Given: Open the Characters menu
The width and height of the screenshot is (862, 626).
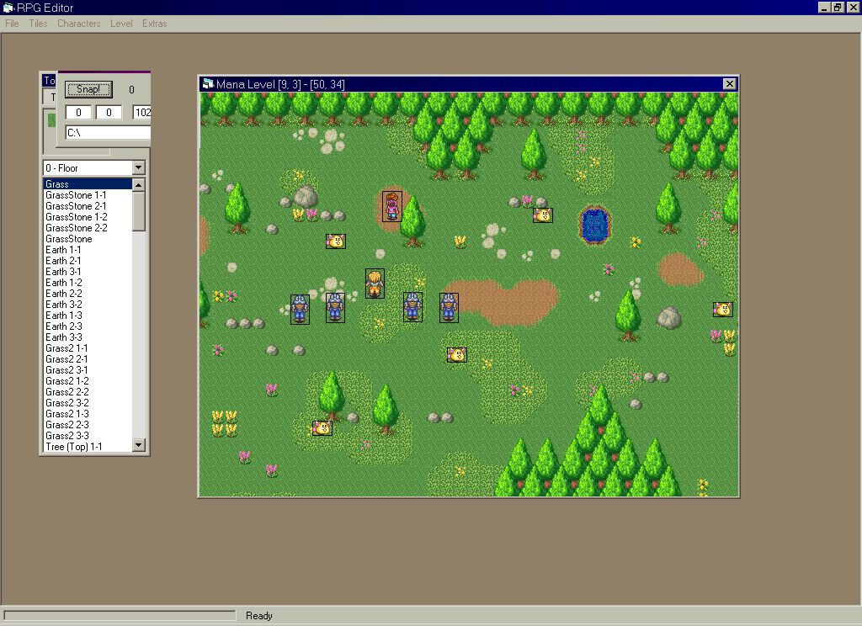Looking at the screenshot, I should coord(78,24).
